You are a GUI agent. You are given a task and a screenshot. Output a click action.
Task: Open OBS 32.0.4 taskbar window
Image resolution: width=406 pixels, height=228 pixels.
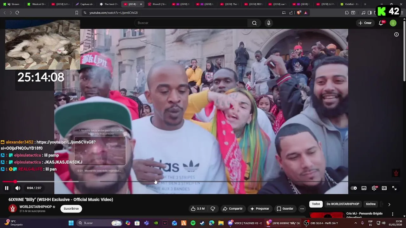click(x=321, y=223)
